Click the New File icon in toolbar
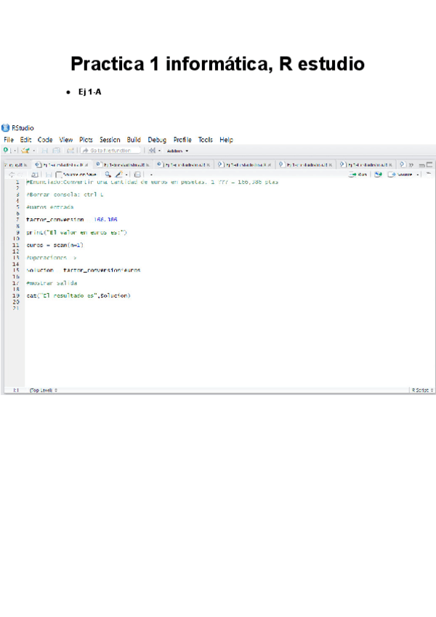 (7, 151)
